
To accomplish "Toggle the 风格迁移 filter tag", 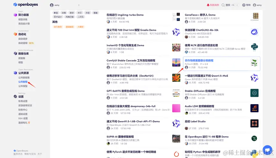I will point(70,17).
